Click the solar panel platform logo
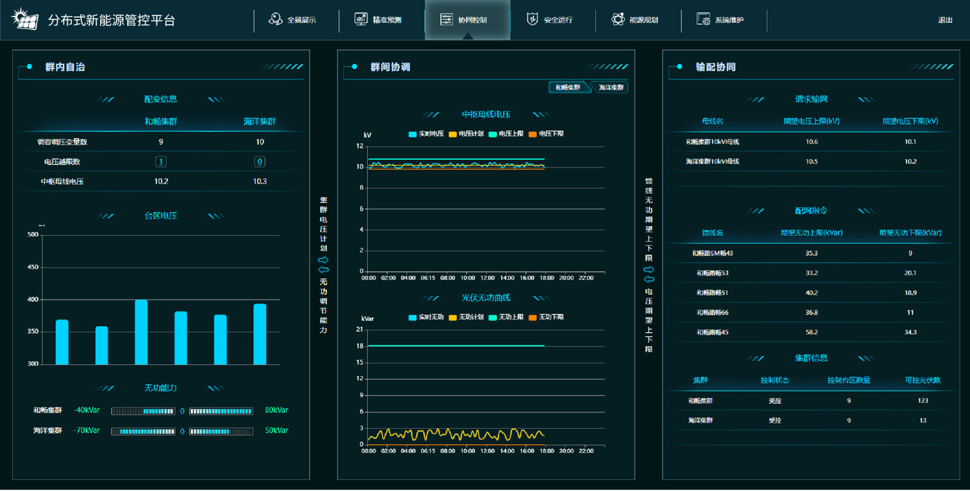 coord(25,19)
